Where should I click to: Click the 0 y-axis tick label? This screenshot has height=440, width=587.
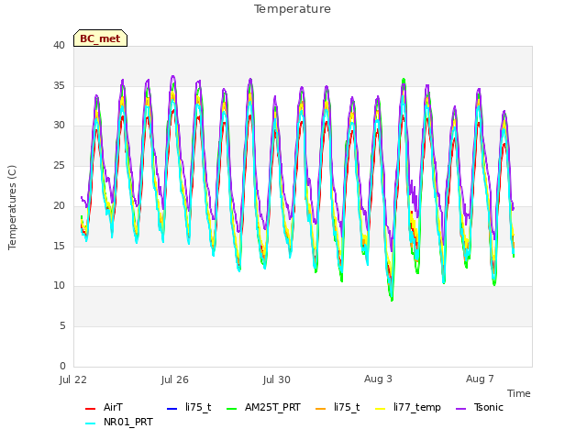(x=62, y=366)
